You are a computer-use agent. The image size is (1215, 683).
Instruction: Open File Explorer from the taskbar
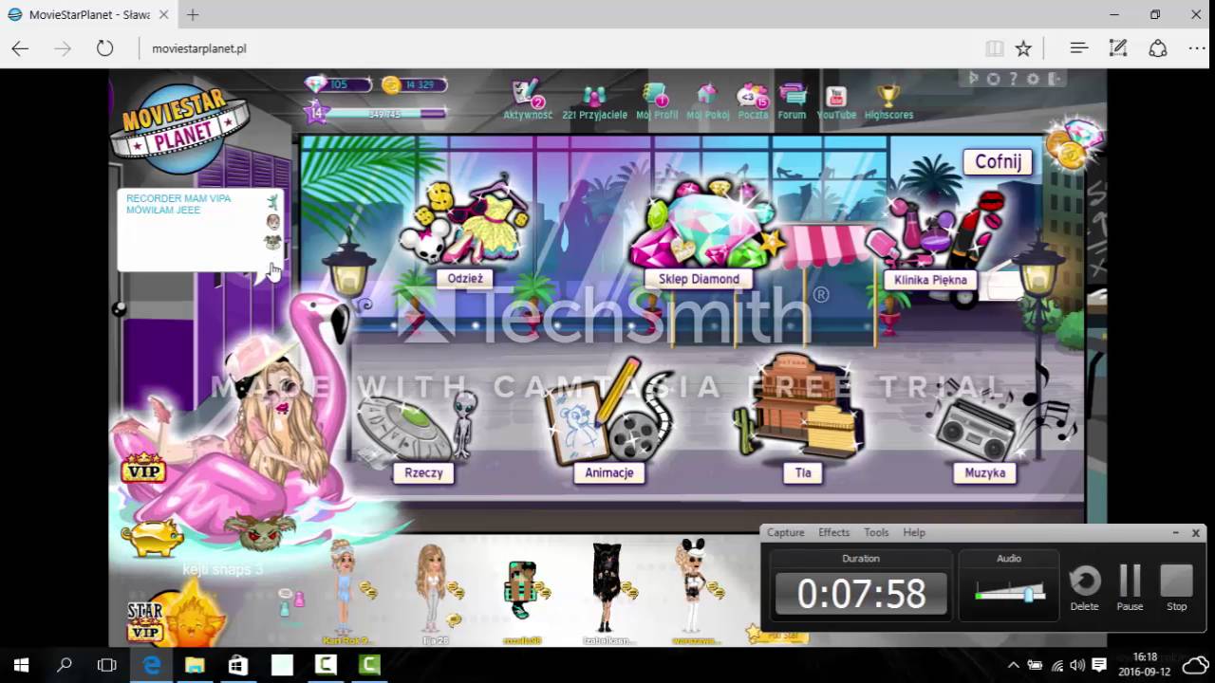(x=196, y=665)
